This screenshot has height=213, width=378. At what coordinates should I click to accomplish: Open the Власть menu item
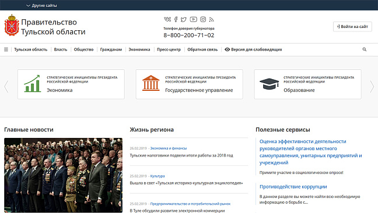coord(61,49)
